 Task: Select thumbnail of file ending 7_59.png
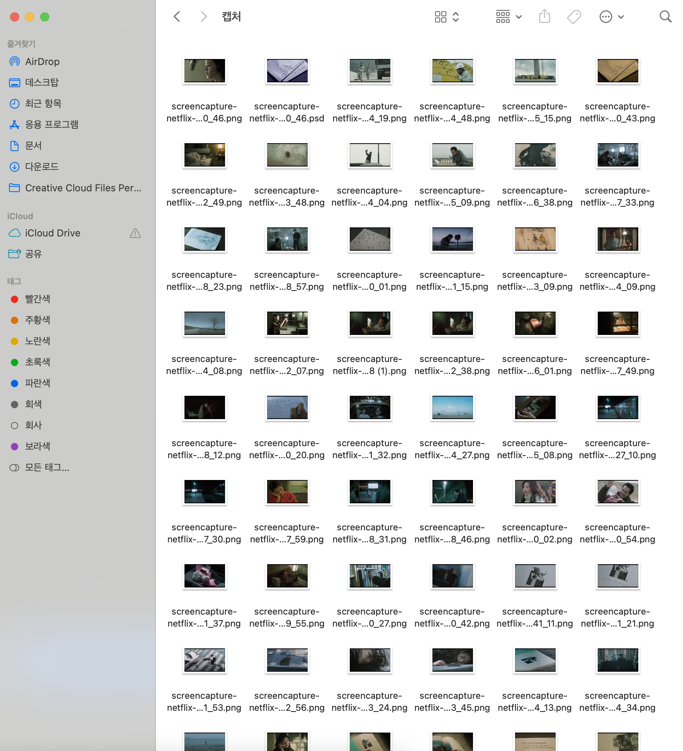coord(287,492)
